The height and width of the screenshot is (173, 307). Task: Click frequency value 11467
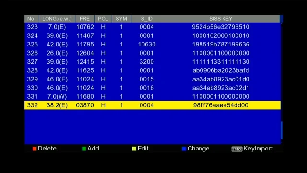point(85,35)
